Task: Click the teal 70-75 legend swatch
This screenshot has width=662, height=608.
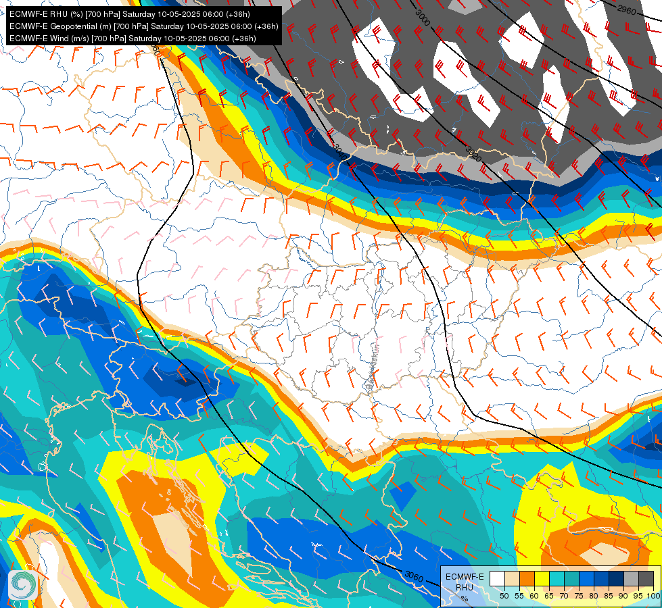Action: point(571,578)
